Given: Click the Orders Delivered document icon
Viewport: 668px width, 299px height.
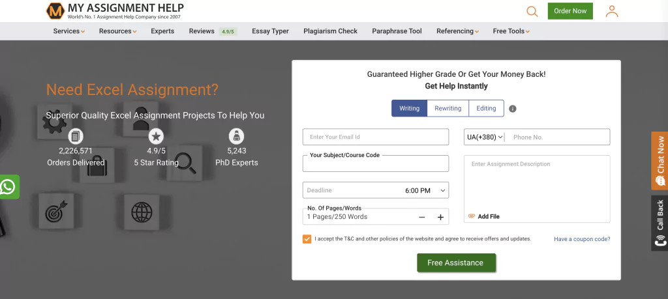Looking at the screenshot, I should click(x=76, y=136).
